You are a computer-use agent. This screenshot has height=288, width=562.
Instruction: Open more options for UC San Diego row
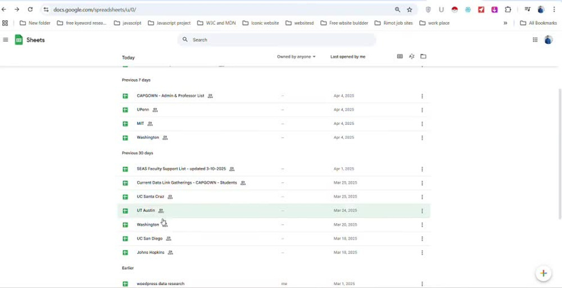[422, 238]
